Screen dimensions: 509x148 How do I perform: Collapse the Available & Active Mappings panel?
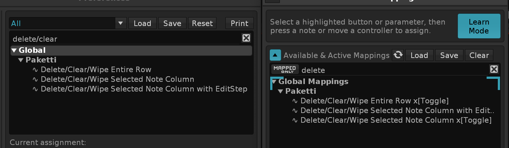tap(275, 55)
